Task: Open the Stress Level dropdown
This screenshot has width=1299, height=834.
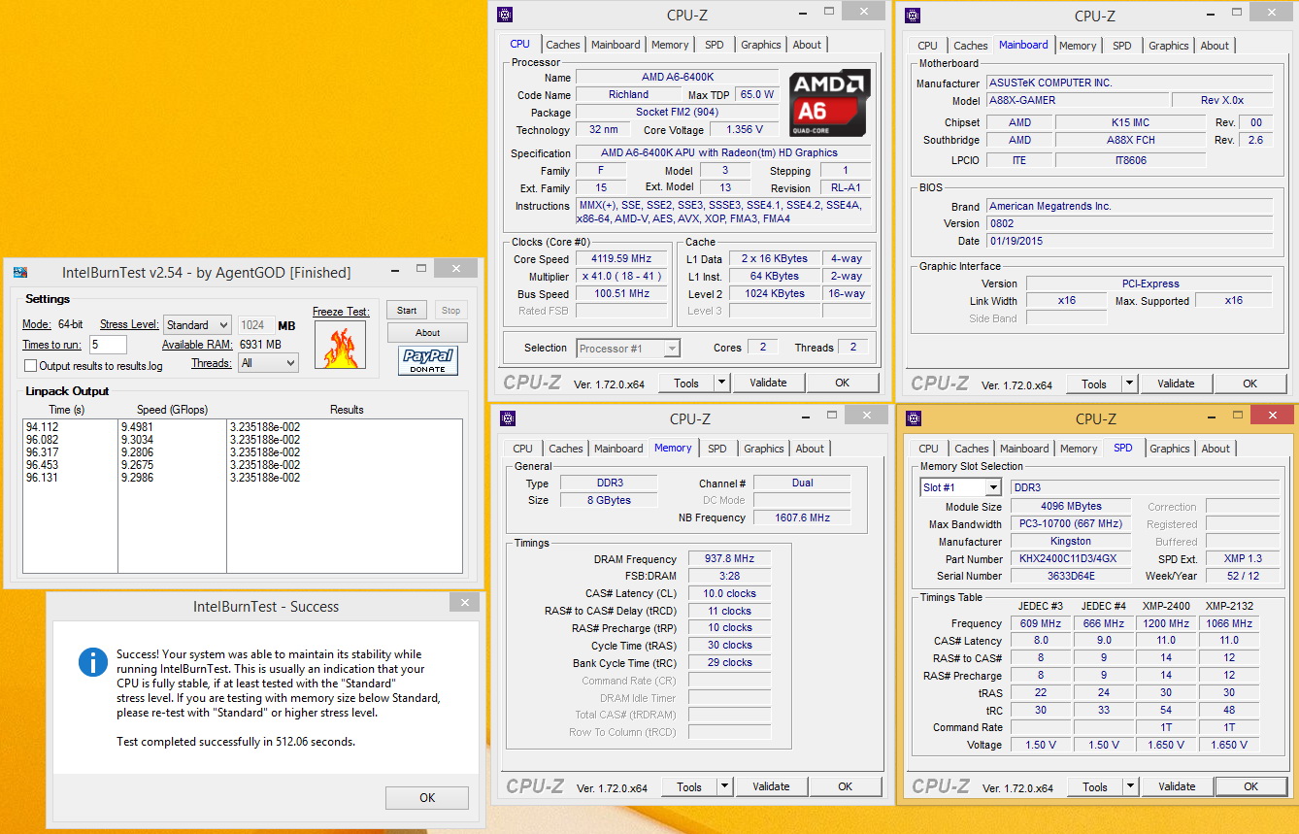Action: click(197, 325)
